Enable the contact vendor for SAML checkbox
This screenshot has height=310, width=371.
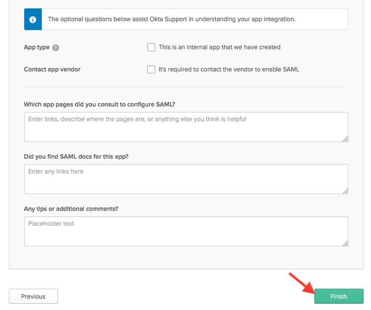click(x=151, y=69)
